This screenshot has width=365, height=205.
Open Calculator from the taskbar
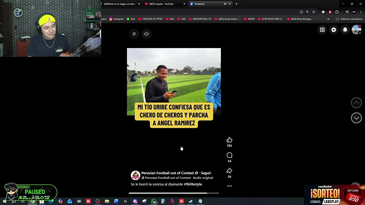(163, 201)
